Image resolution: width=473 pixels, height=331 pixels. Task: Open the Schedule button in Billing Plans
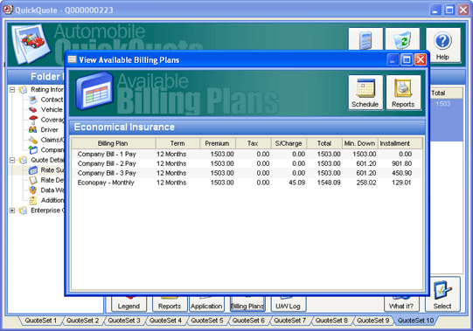pos(365,93)
